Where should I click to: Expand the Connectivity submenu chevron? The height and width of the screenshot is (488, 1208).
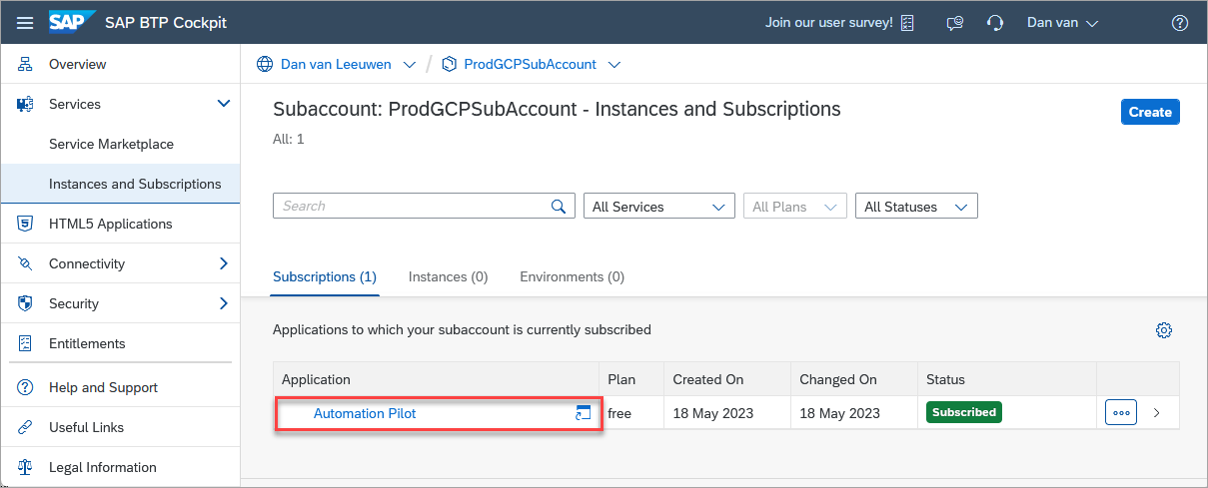click(224, 263)
